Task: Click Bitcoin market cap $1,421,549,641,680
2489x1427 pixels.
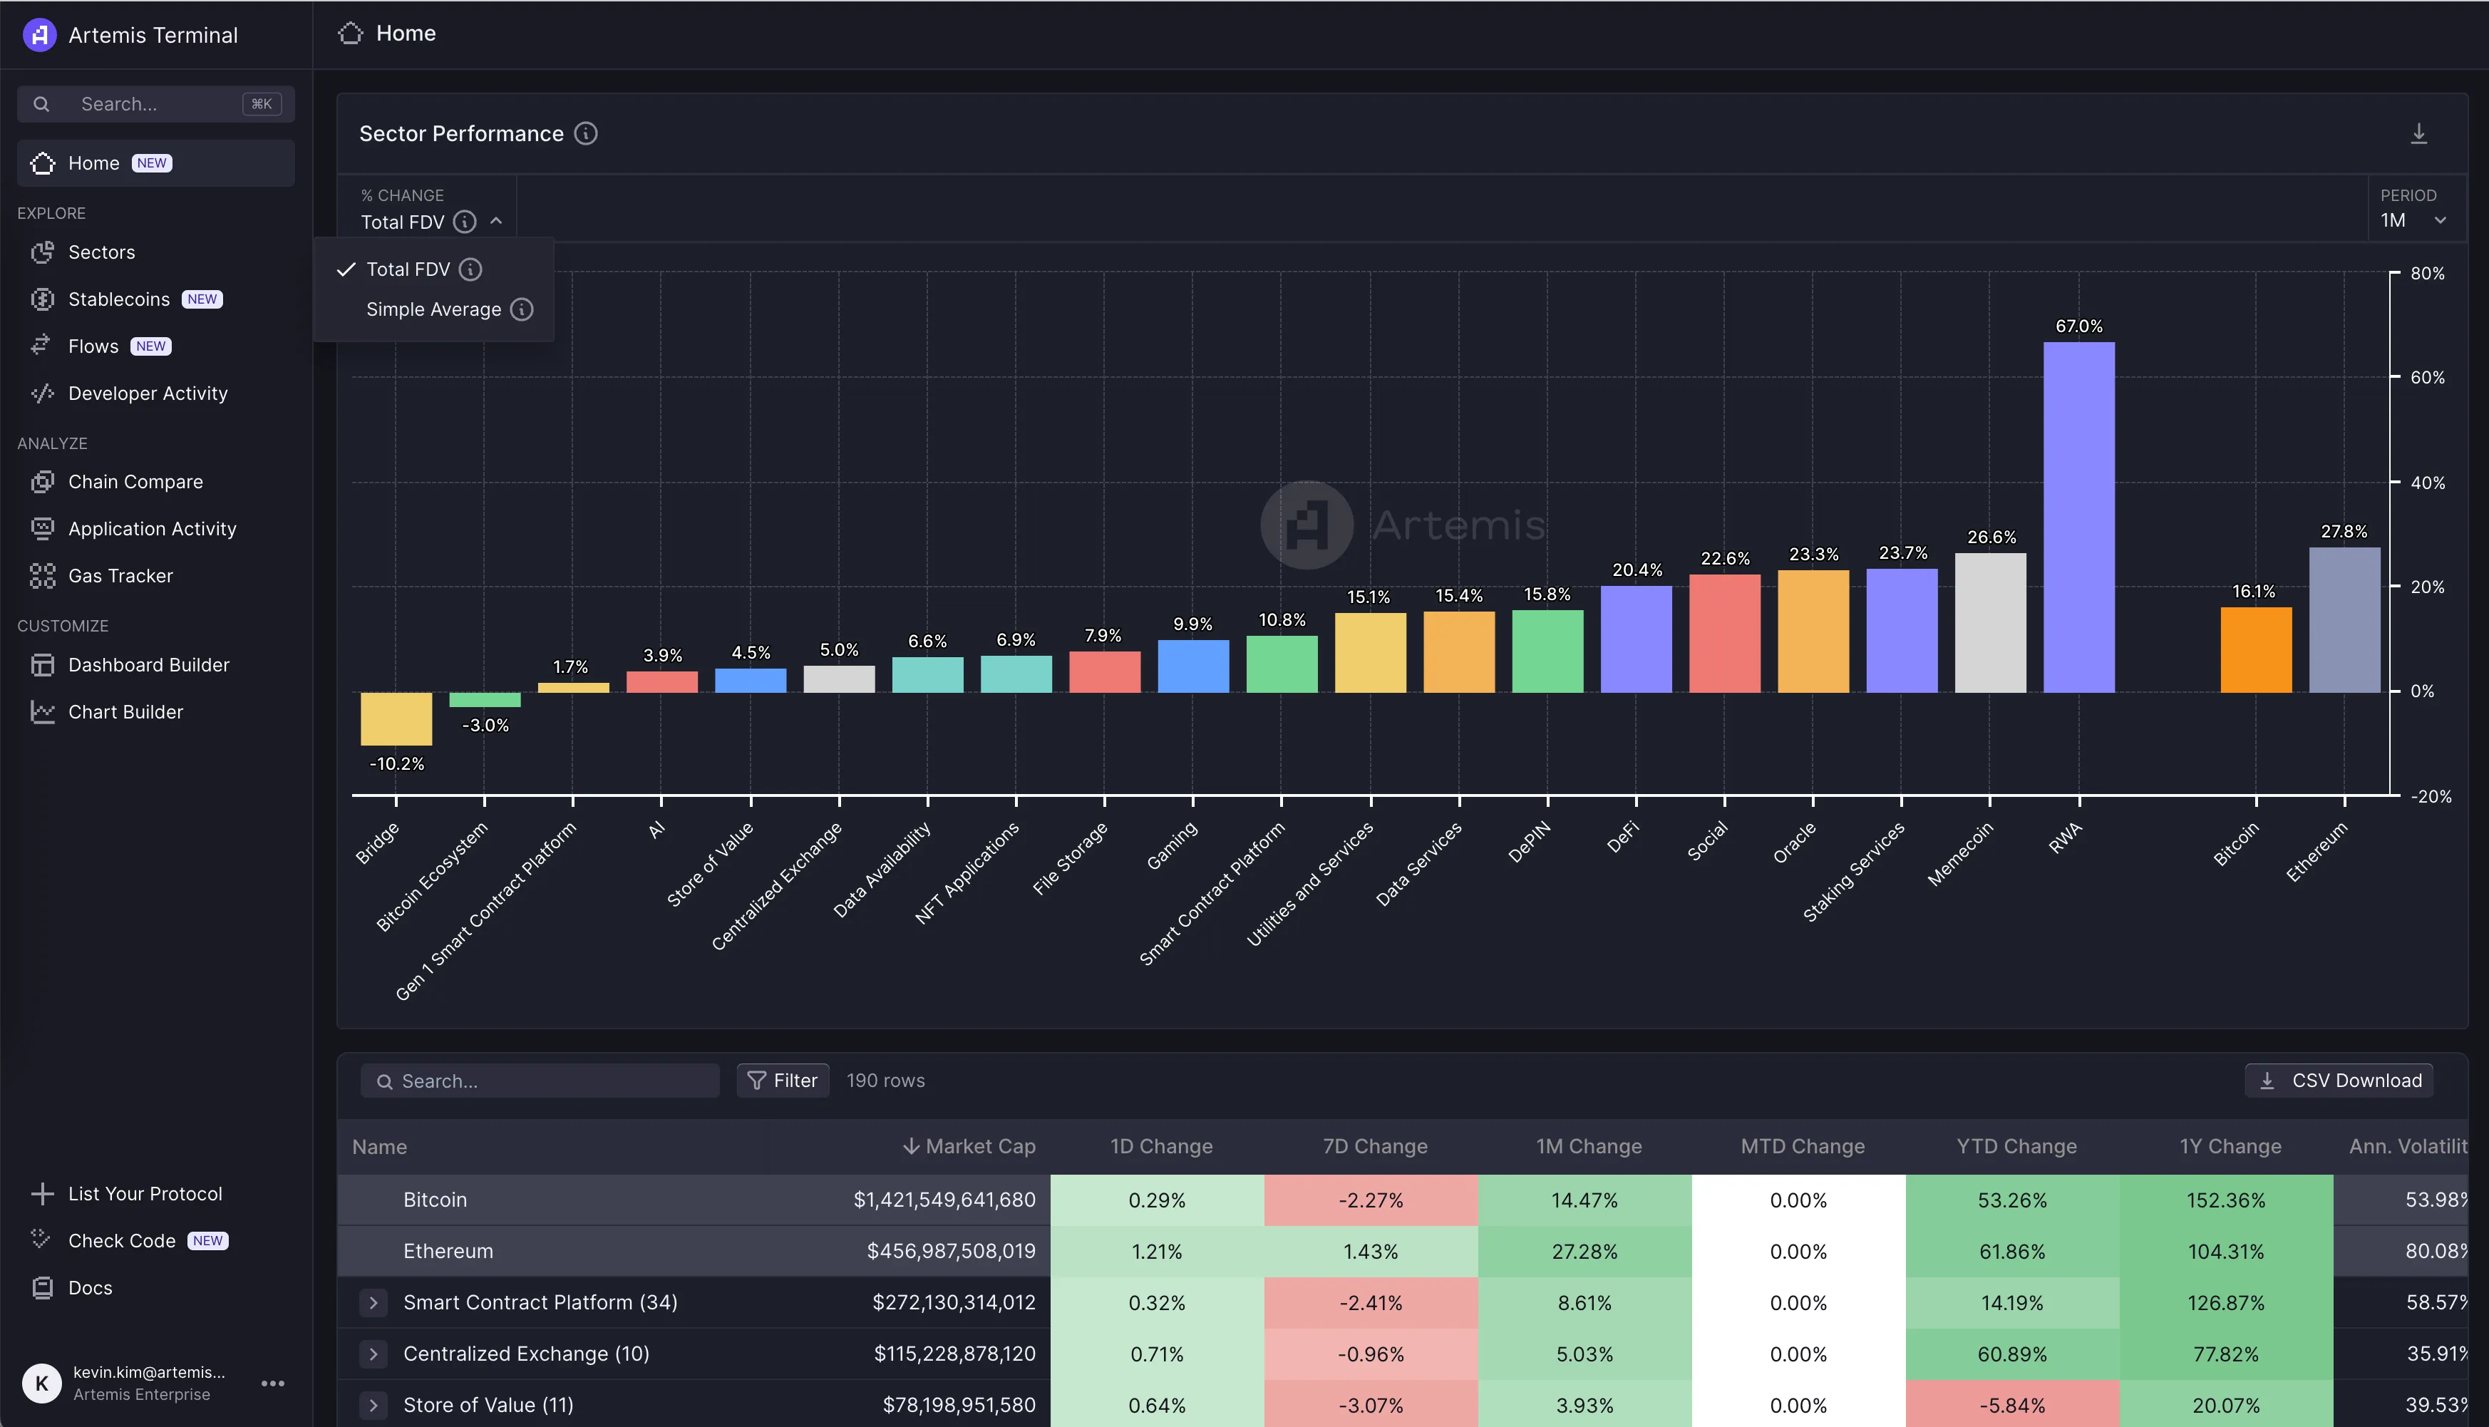Action: [x=944, y=1200]
